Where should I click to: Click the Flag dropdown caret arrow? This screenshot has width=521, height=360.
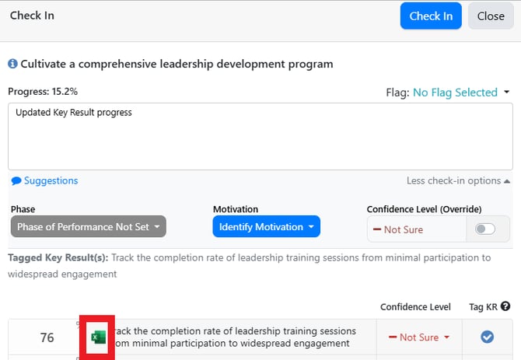[507, 93]
